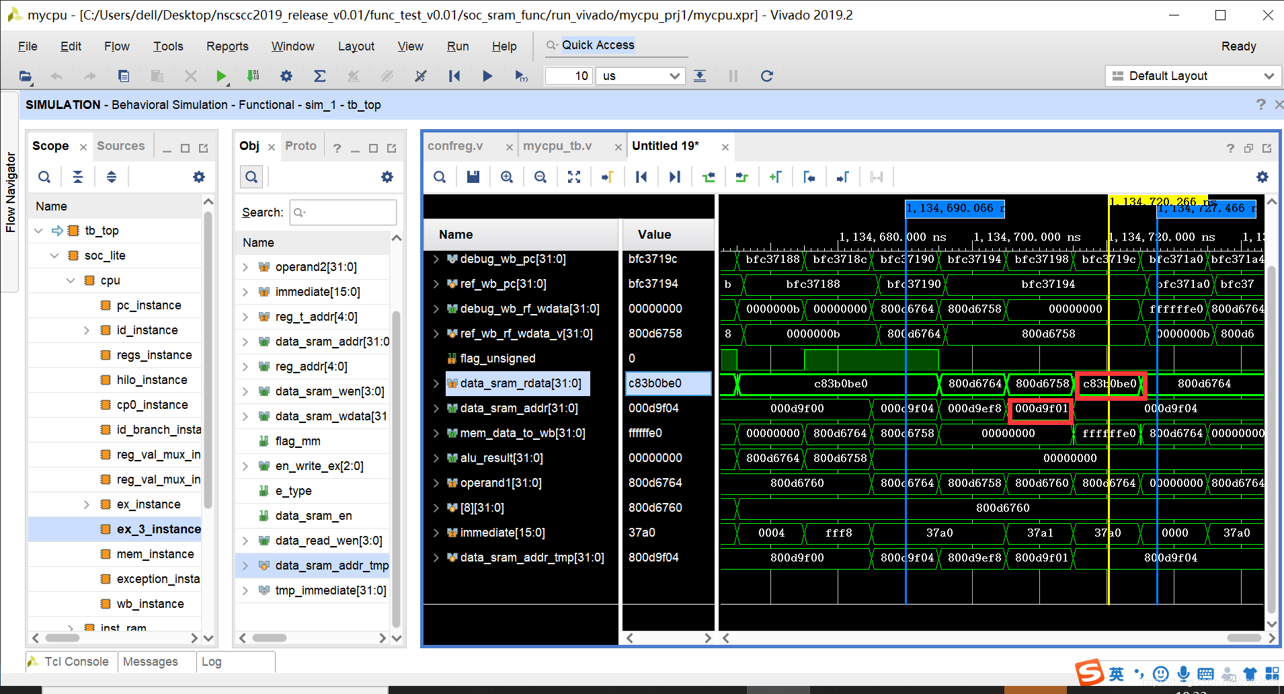Click the Save waveform configuration icon

tap(473, 177)
